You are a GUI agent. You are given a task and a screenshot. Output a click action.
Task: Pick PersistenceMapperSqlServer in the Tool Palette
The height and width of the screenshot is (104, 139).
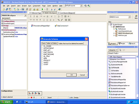click(x=119, y=86)
